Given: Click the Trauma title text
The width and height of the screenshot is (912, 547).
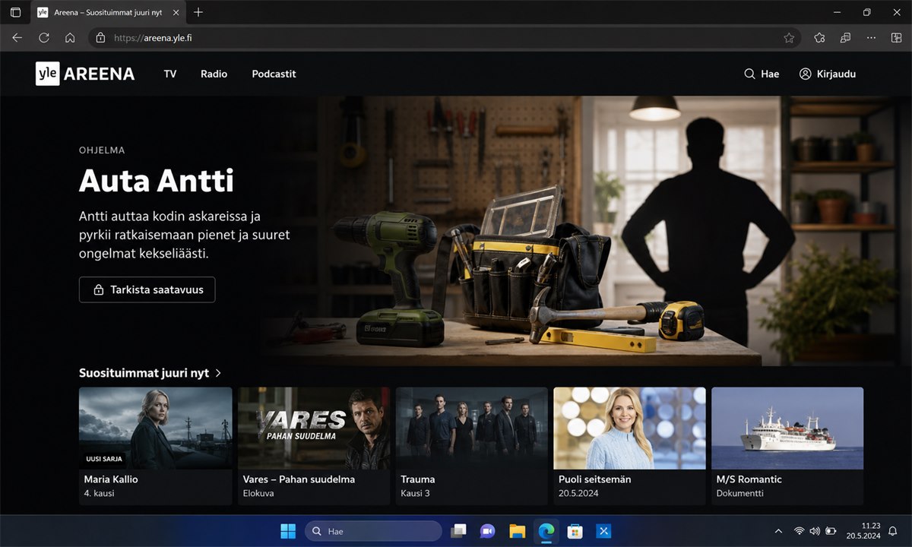Looking at the screenshot, I should pyautogui.click(x=418, y=479).
